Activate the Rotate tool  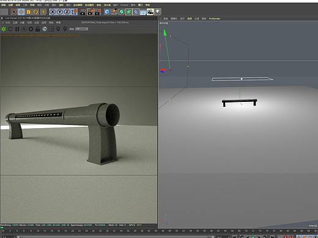(35, 12)
